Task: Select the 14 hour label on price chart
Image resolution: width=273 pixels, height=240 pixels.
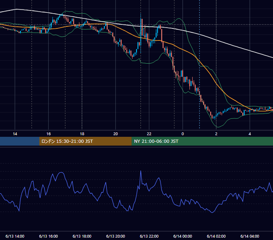Action: point(15,134)
